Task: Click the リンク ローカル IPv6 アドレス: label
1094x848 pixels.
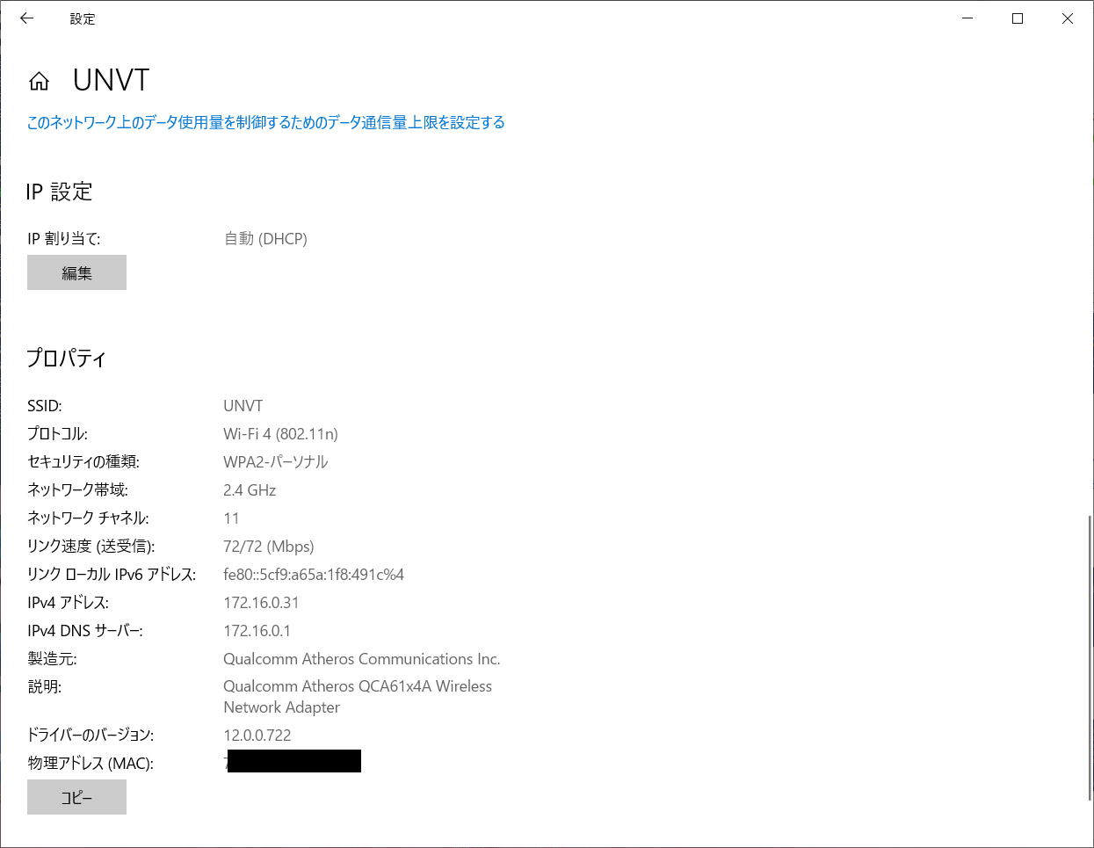Action: click(111, 575)
